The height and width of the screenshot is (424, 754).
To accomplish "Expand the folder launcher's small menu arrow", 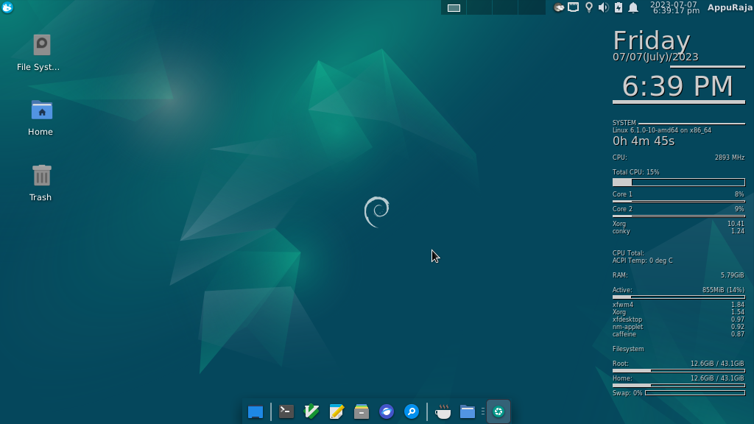I will (482, 411).
